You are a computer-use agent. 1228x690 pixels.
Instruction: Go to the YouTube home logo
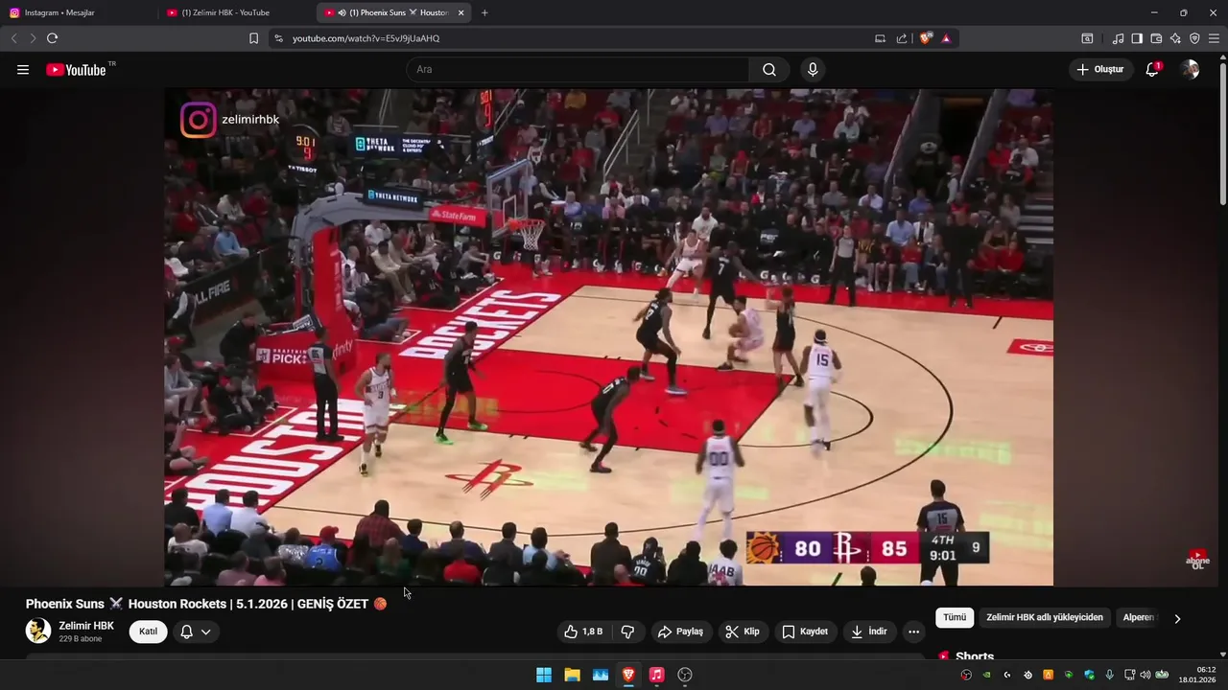tap(76, 70)
